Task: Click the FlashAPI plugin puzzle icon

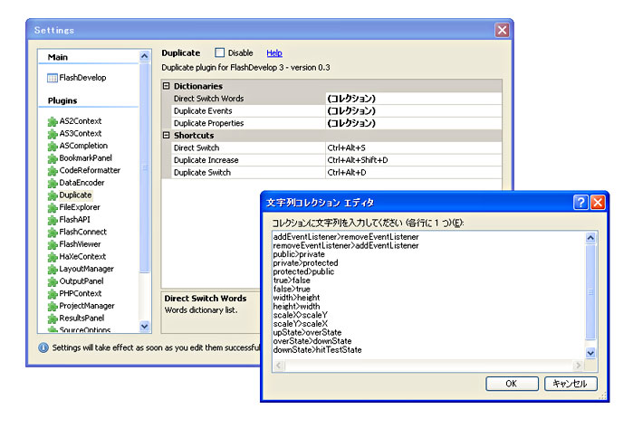Action: point(53,220)
